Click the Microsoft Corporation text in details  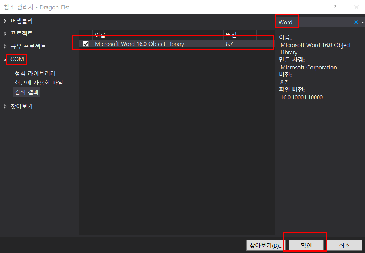(x=309, y=68)
